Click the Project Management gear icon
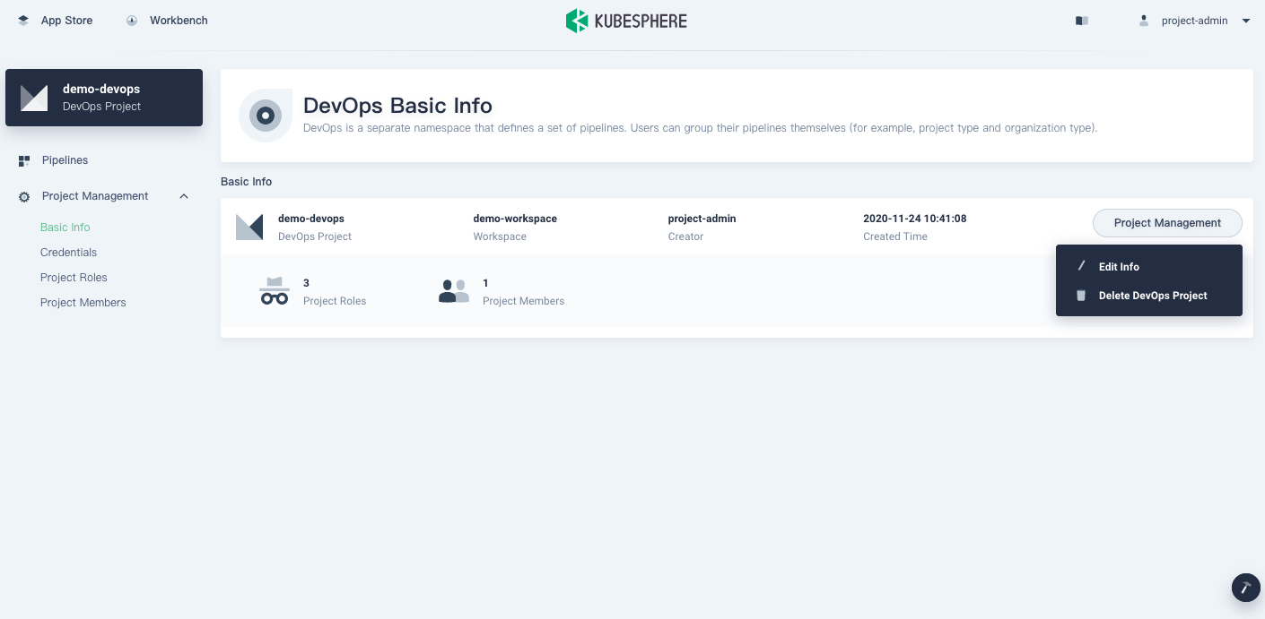Viewport: 1265px width, 619px height. tap(24, 196)
